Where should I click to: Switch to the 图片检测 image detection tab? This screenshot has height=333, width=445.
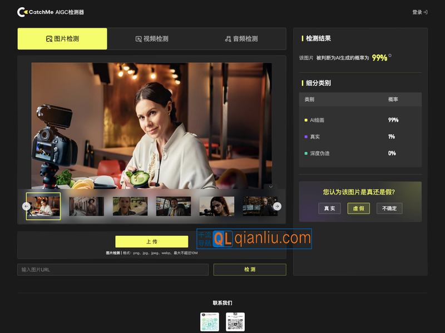[x=62, y=39]
